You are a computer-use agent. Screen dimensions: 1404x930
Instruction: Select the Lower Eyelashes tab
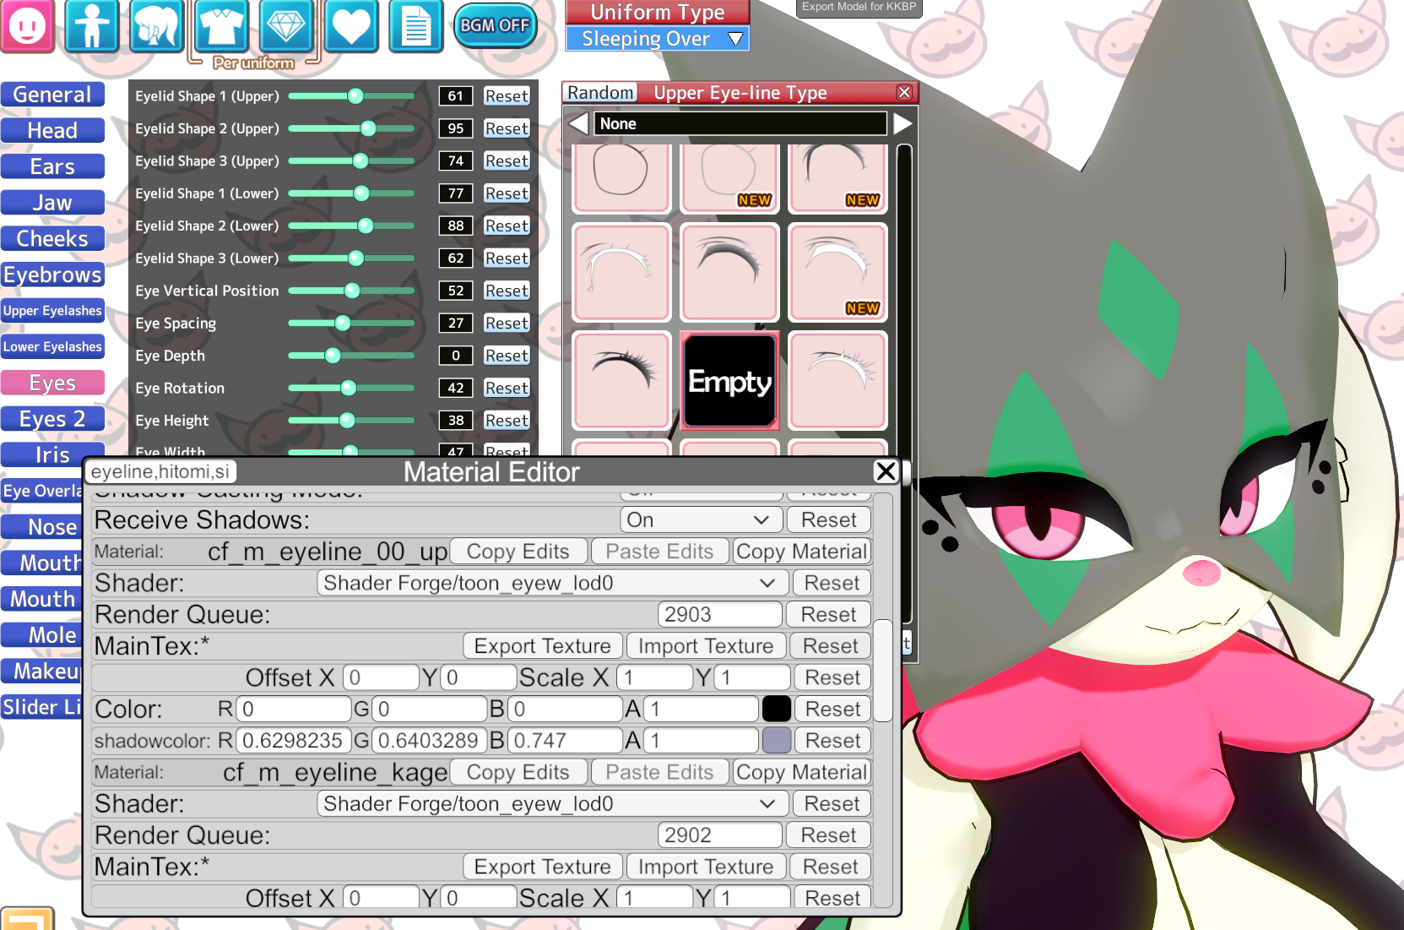pos(52,347)
